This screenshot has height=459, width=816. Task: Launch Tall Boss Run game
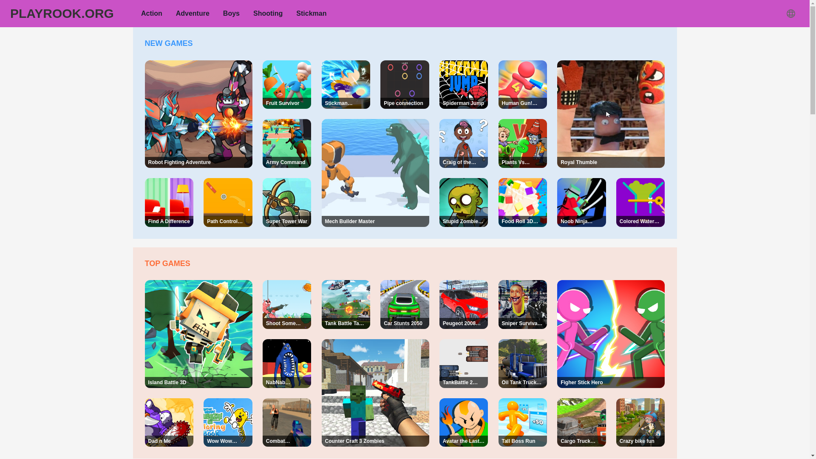click(x=523, y=422)
